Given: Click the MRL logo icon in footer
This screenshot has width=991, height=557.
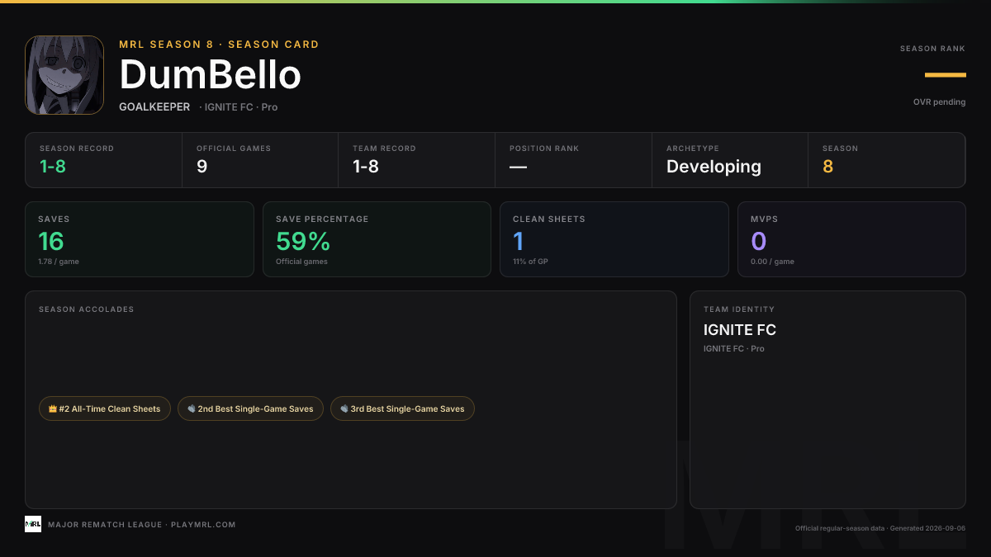Looking at the screenshot, I should tap(33, 524).
